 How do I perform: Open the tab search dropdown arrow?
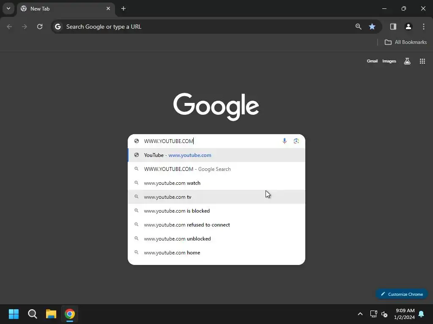point(8,8)
